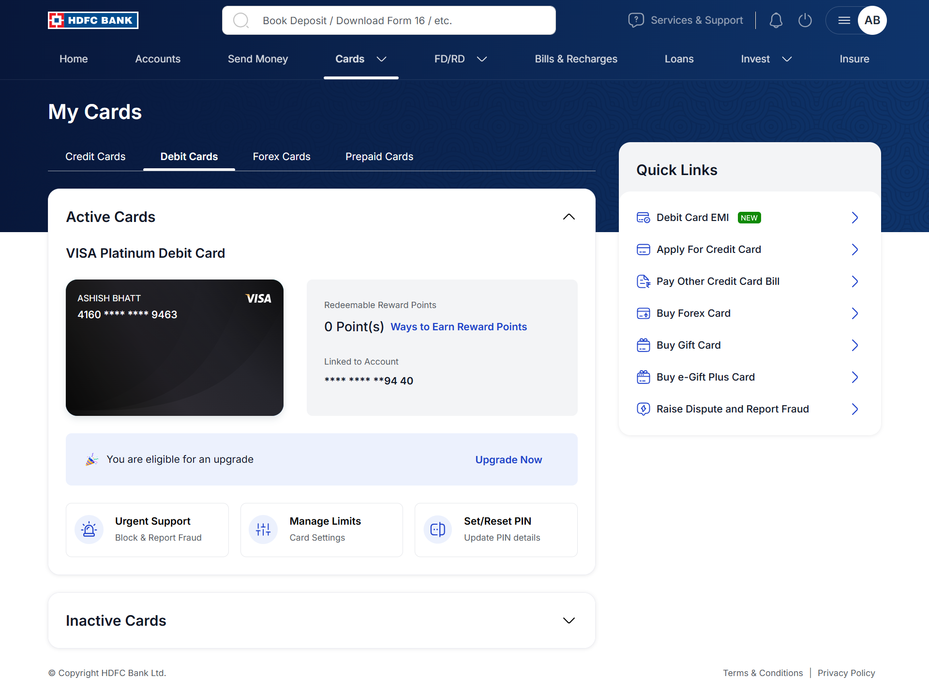Click the ASHISH BHATT cardholder name

coord(109,298)
